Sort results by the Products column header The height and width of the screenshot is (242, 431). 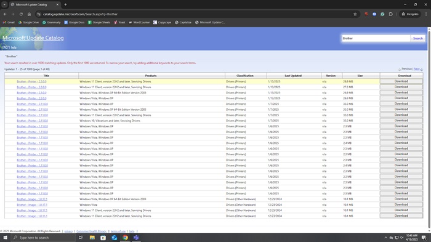pos(151,76)
